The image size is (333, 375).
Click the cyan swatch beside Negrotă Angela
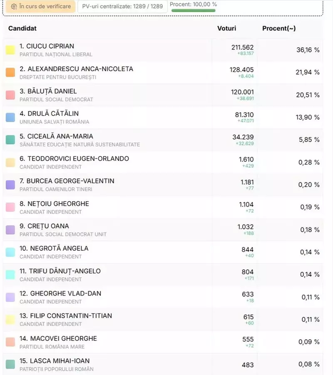pos(10,252)
